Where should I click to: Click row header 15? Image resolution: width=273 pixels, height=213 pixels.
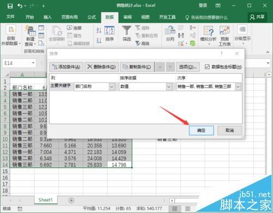[5, 171]
